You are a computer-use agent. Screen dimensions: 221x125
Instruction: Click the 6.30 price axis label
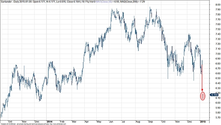point(218,88)
